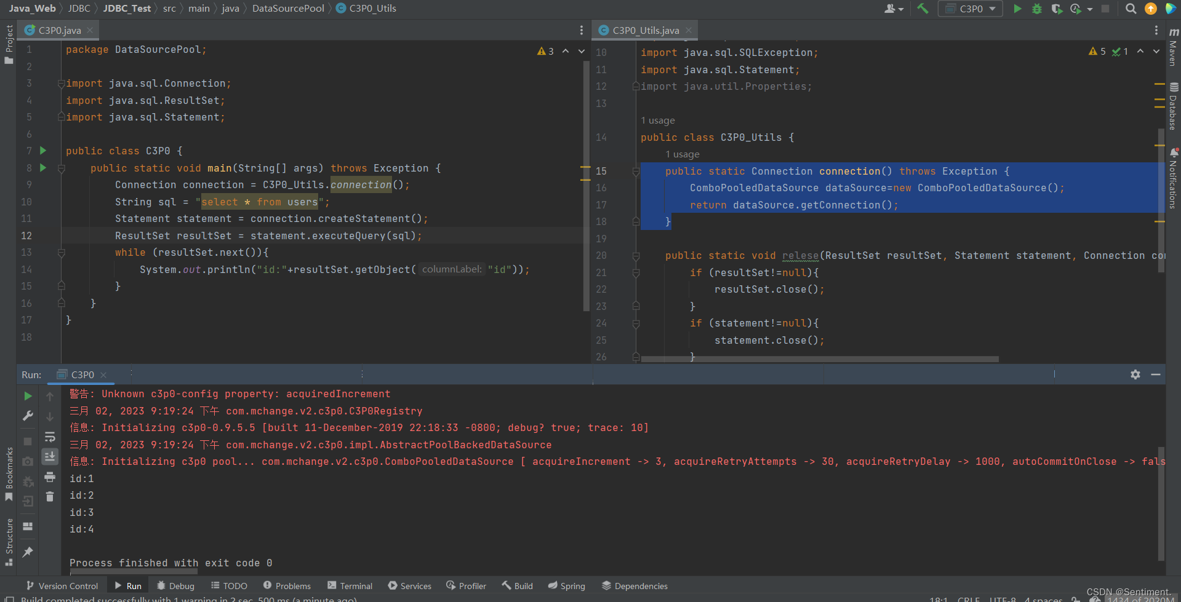Open the Terminal tool tab
Image resolution: width=1181 pixels, height=602 pixels.
[350, 586]
